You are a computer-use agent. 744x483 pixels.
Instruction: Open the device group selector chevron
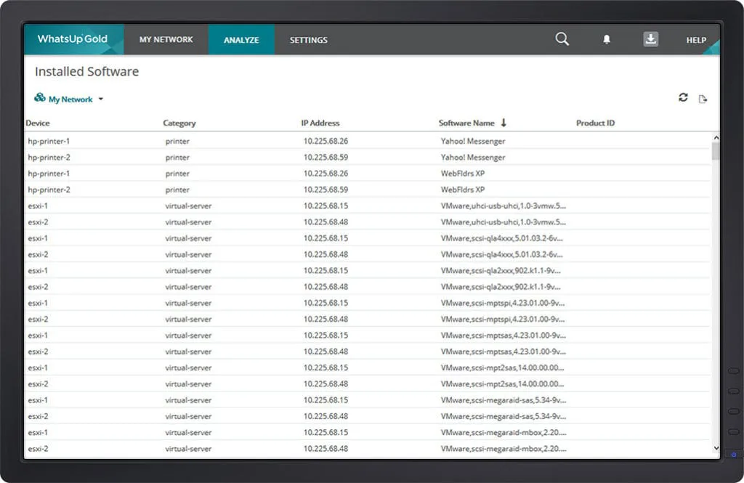(100, 99)
